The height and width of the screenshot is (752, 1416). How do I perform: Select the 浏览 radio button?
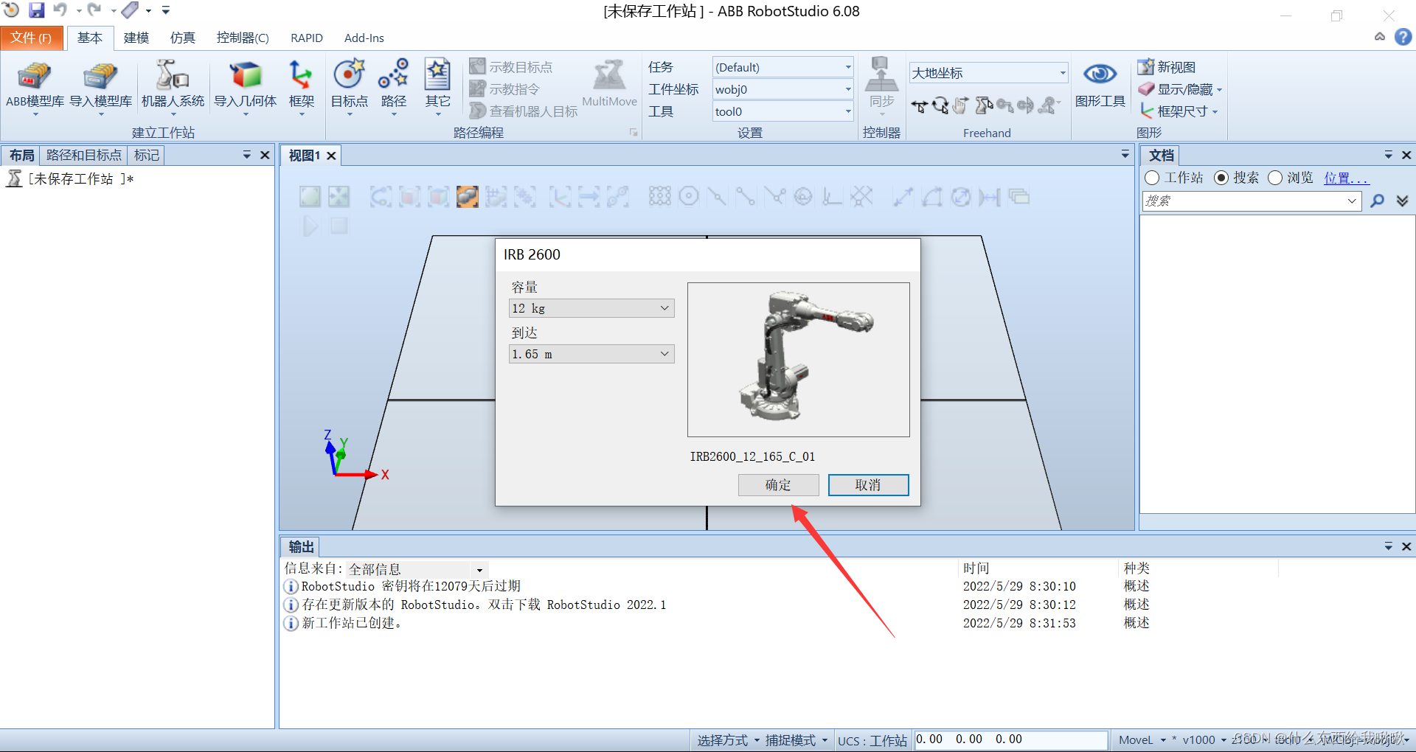[x=1275, y=178]
